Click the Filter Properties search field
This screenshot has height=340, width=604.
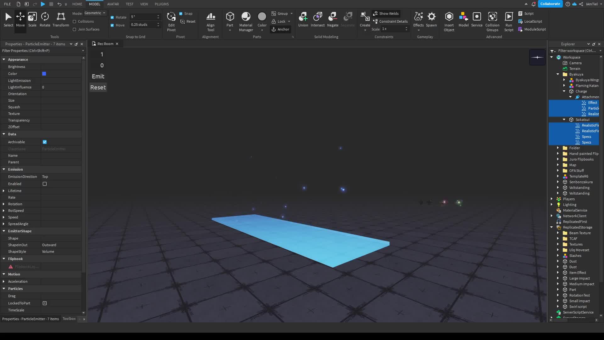point(41,51)
